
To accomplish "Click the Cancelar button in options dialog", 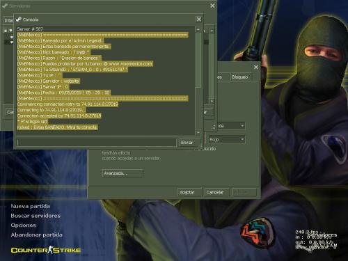I will (x=216, y=192).
